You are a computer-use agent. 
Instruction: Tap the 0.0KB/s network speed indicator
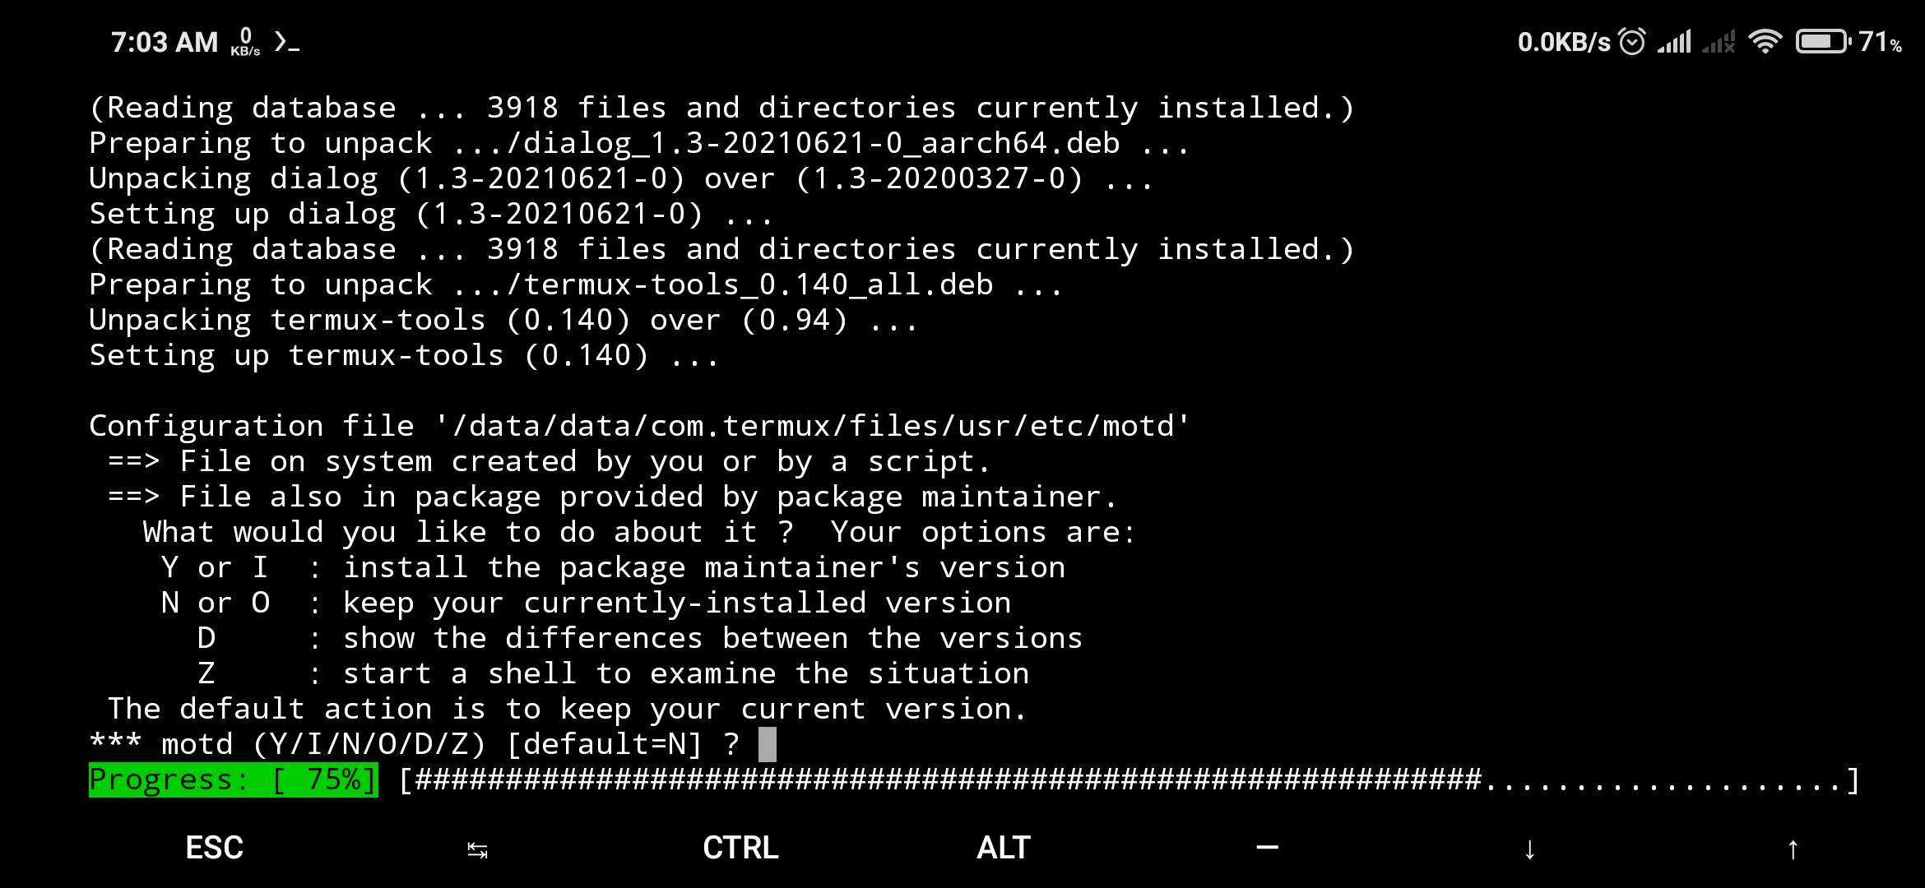point(1563,43)
